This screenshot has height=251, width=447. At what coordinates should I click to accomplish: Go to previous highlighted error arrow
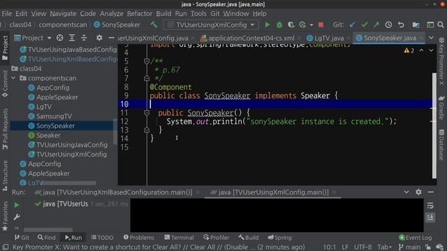421,50
